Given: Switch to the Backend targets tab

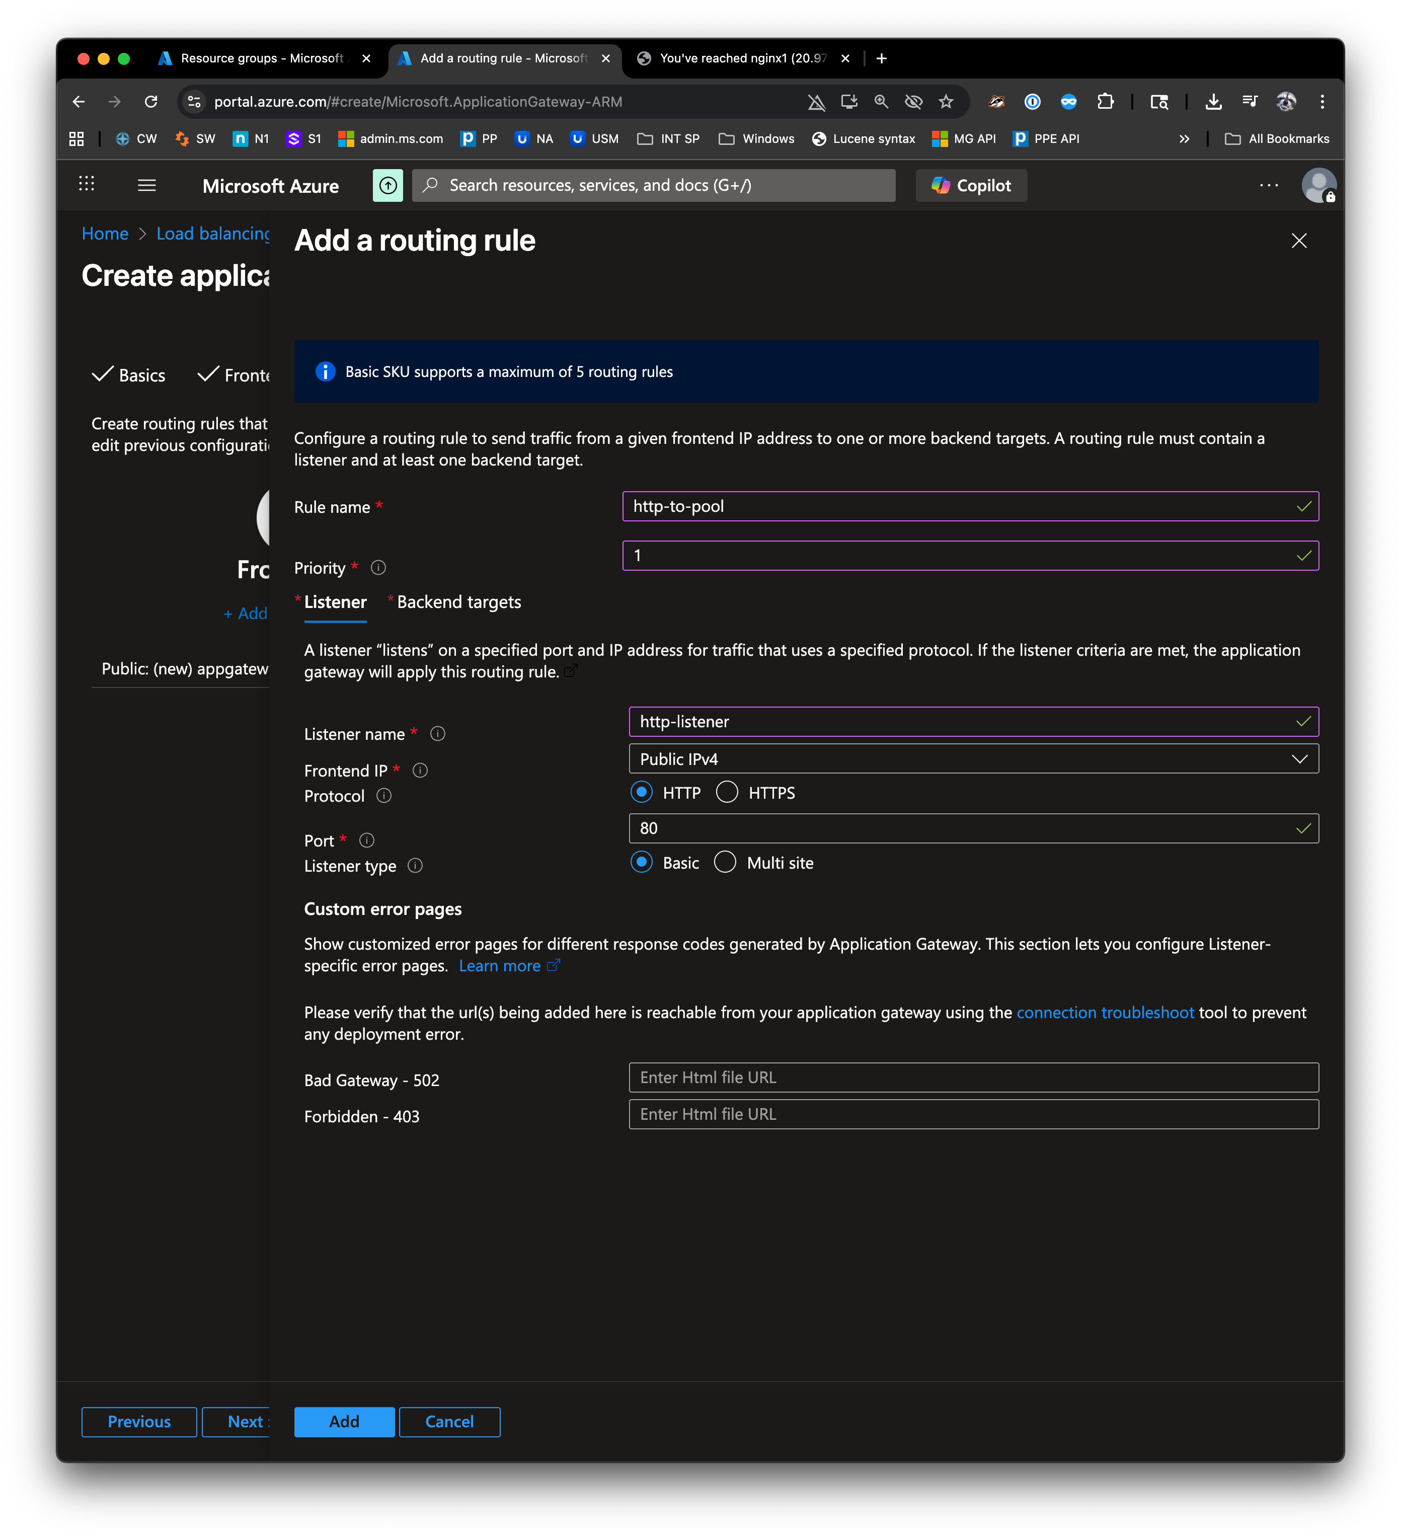Looking at the screenshot, I should tap(458, 602).
